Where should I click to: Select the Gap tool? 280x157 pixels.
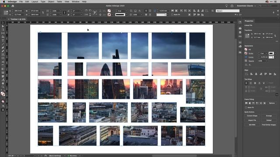click(3, 33)
